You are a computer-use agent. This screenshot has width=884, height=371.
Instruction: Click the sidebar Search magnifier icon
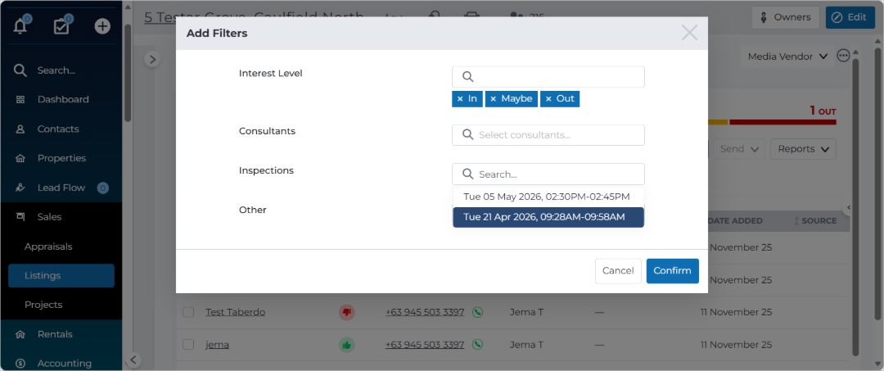pyautogui.click(x=20, y=70)
